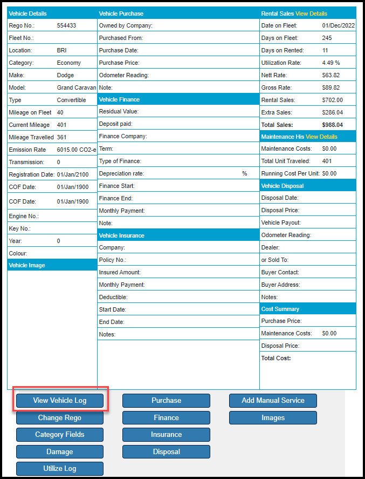Click the Purchase button
This screenshot has height=479, width=365.
[x=166, y=401]
